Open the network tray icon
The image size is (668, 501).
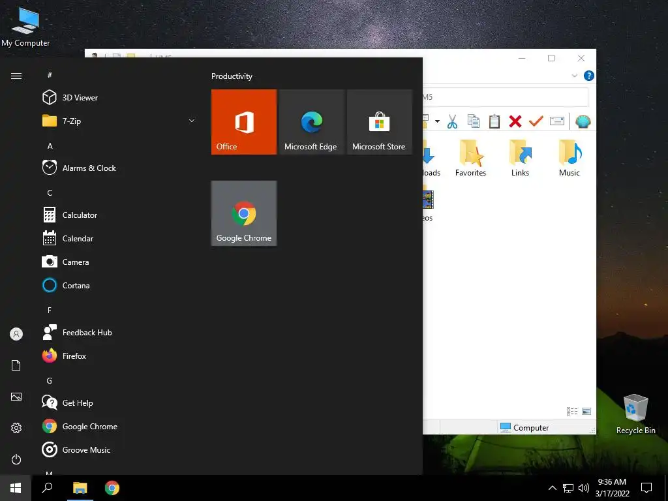(568, 488)
